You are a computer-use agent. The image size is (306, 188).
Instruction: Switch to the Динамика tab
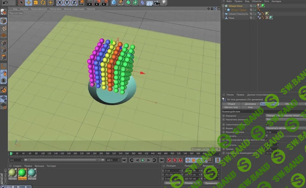pyautogui.click(x=250, y=104)
